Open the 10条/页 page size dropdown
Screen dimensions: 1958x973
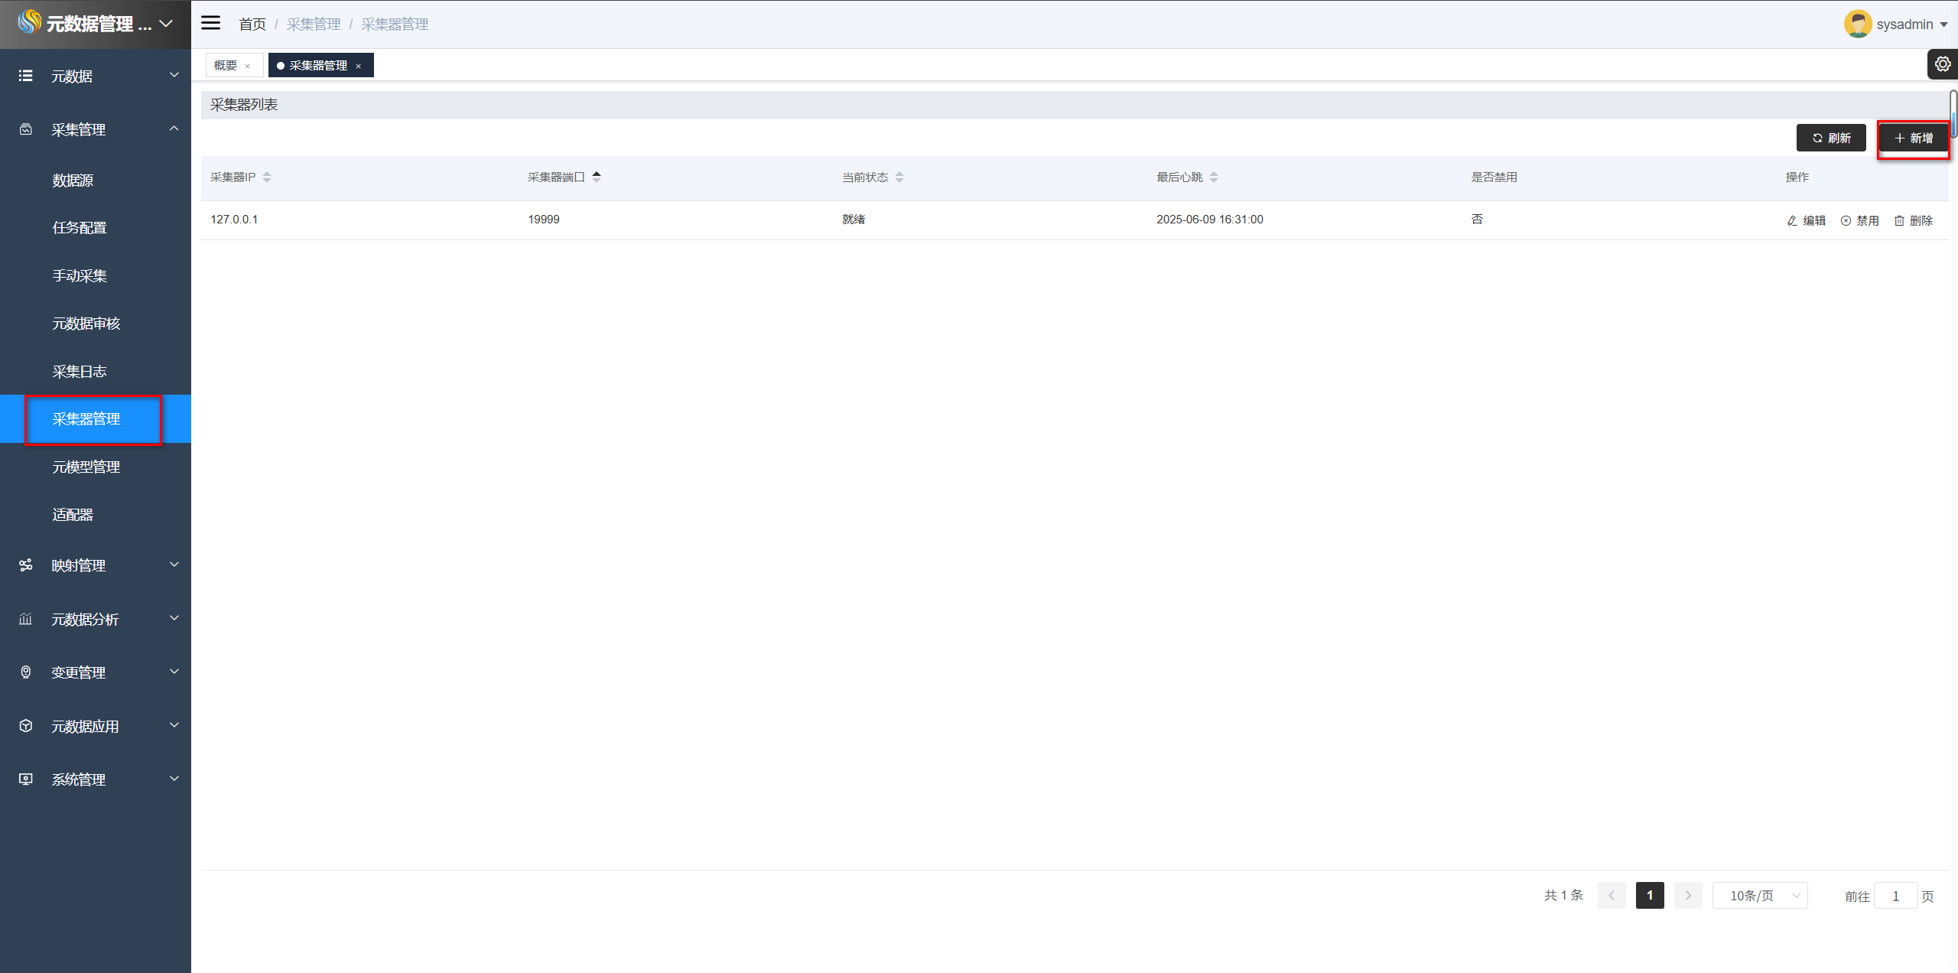[x=1759, y=895]
